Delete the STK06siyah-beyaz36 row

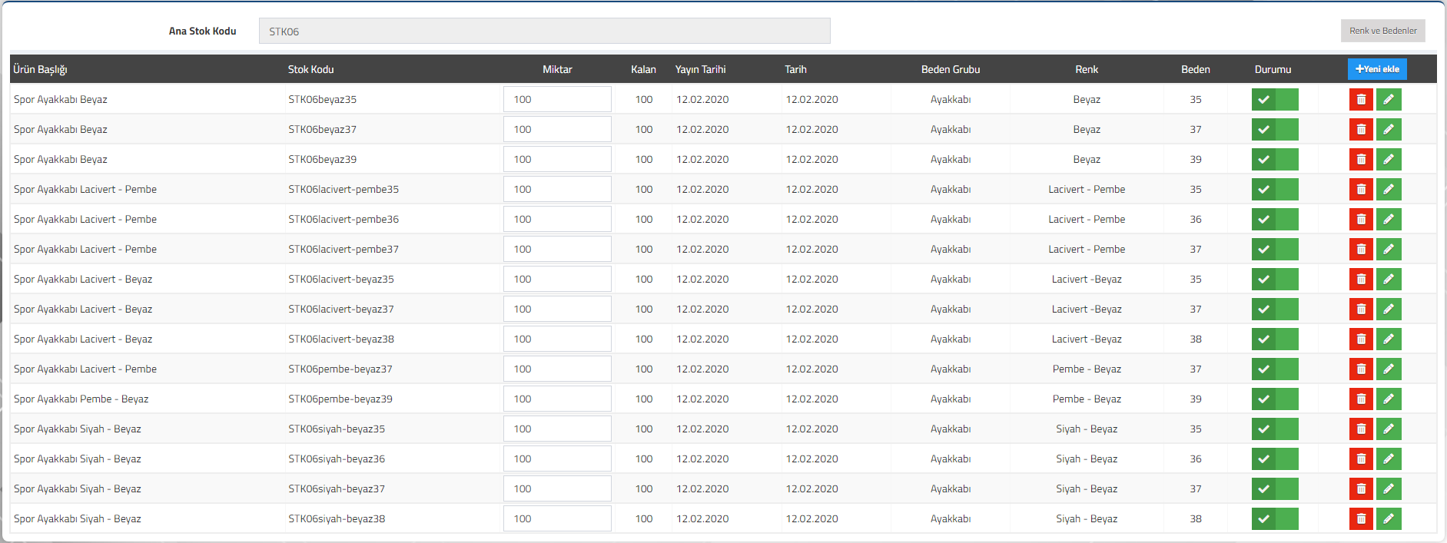[1361, 459]
